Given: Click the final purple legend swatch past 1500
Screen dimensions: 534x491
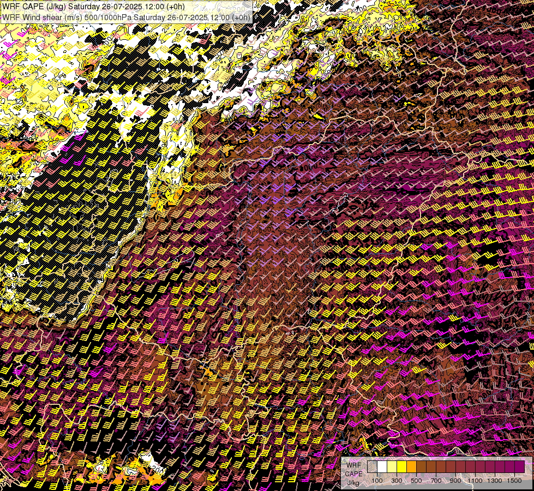Looking at the screenshot, I should point(520,466).
